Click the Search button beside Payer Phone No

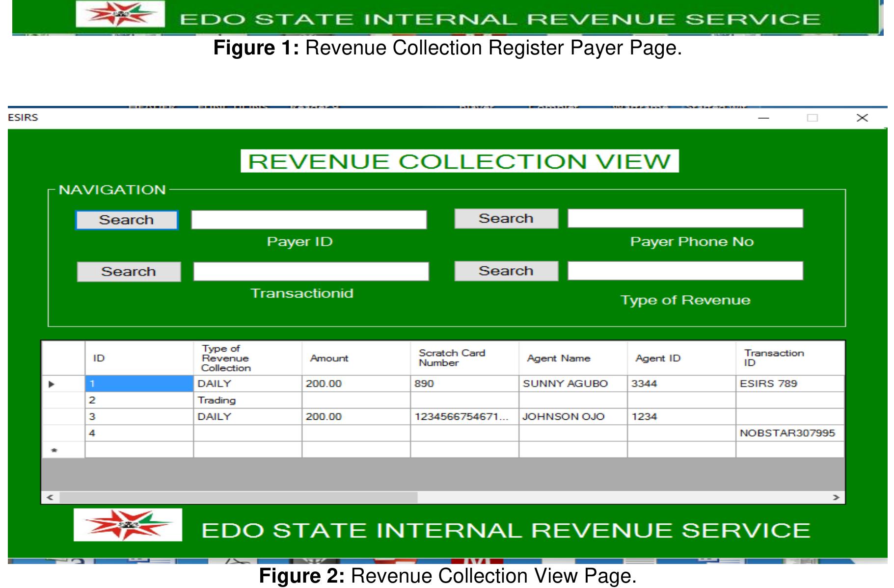pyautogui.click(x=506, y=219)
